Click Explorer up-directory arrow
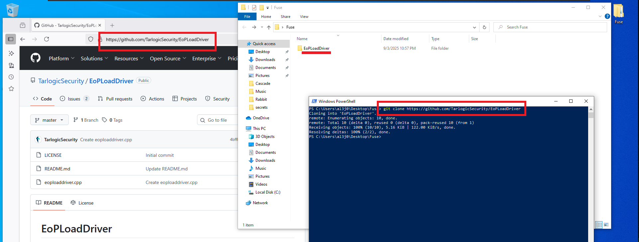 point(269,27)
